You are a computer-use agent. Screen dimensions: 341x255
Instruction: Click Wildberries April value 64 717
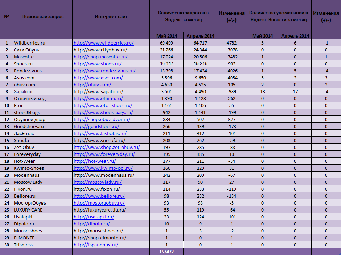point(200,43)
